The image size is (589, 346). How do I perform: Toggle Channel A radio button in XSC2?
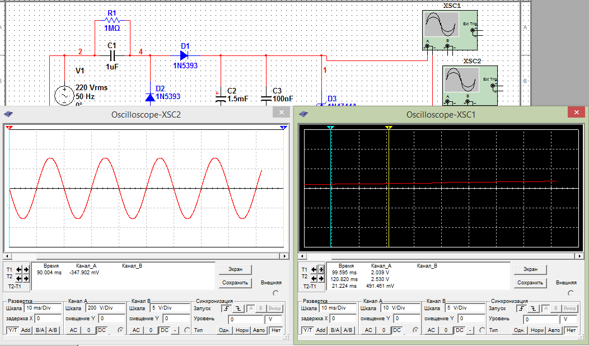tap(120, 330)
